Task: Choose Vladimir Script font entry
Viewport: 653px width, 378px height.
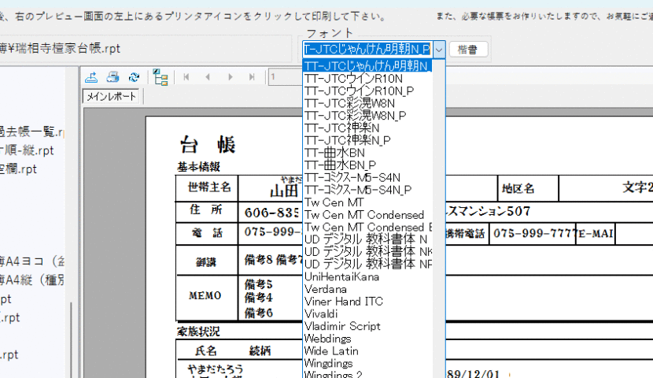Action: (x=342, y=326)
